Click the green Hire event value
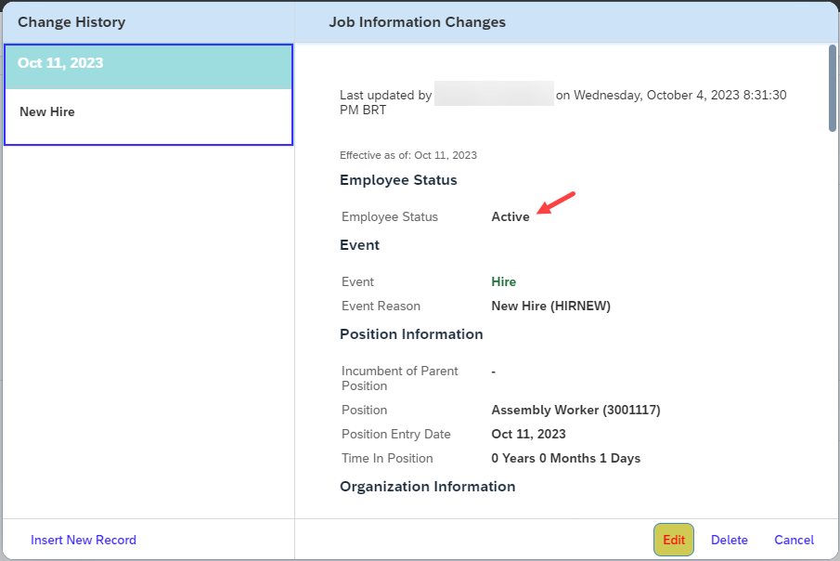 [x=504, y=281]
